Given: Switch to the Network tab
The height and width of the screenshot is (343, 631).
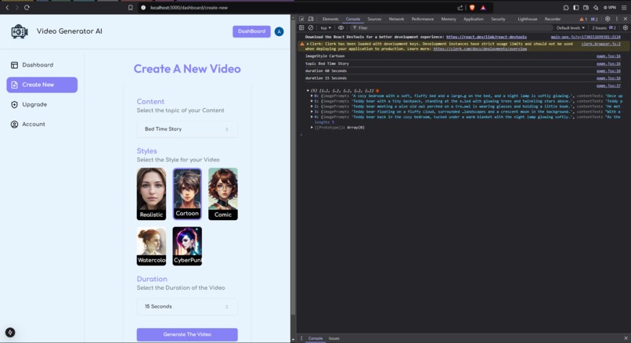Looking at the screenshot, I should coord(396,19).
